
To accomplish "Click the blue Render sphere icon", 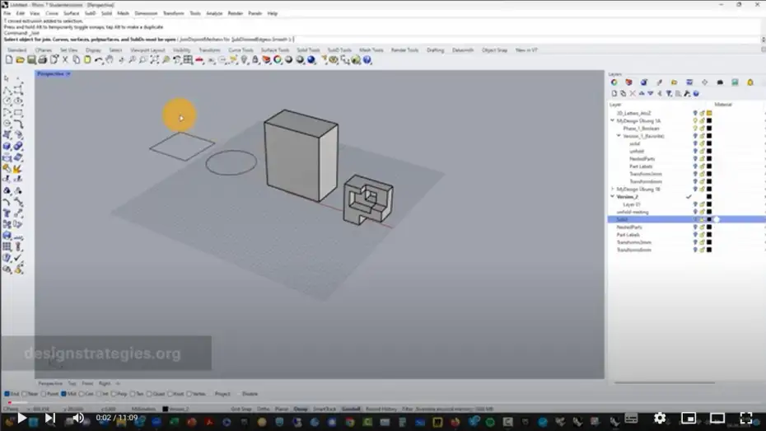I will tap(311, 59).
